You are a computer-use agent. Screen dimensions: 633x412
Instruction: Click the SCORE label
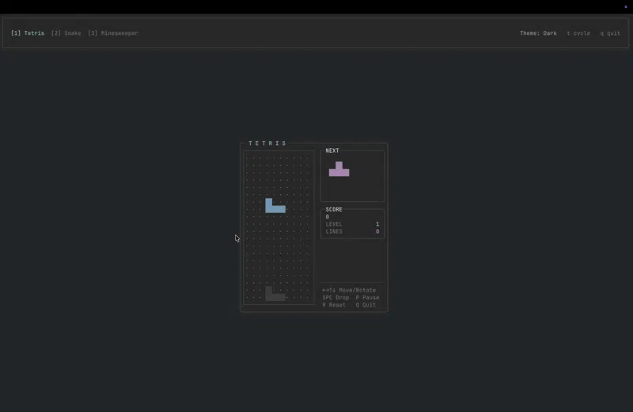[334, 209]
